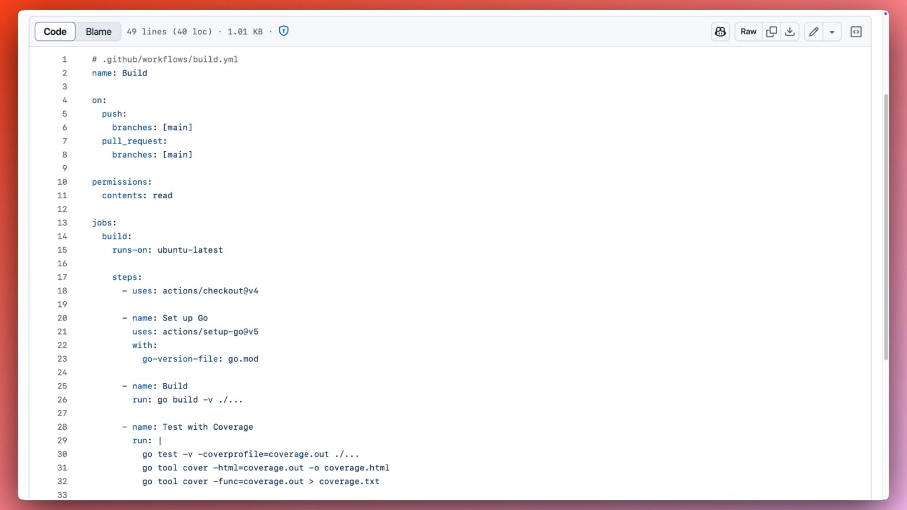Select the Code tab
Image resolution: width=907 pixels, height=510 pixels.
pos(55,31)
